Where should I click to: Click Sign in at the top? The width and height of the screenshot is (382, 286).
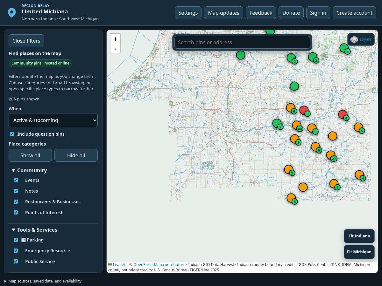point(318,13)
